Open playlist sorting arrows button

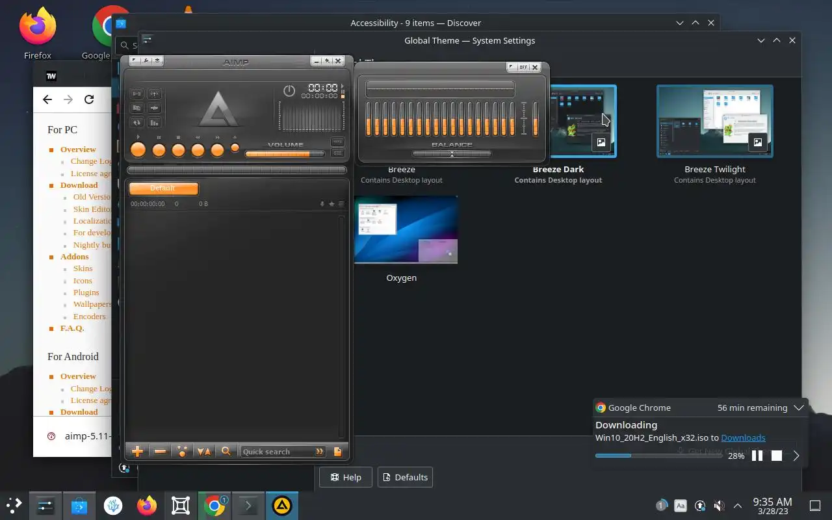click(x=204, y=451)
